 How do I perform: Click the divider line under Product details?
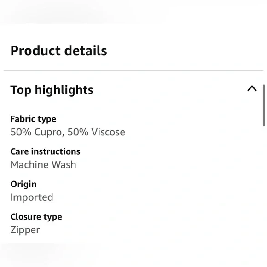pyautogui.click(x=133, y=70)
